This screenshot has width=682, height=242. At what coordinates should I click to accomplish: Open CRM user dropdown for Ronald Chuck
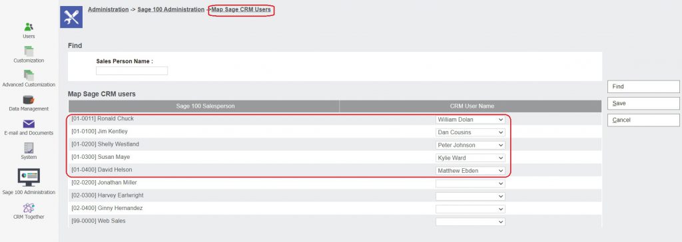click(470, 120)
